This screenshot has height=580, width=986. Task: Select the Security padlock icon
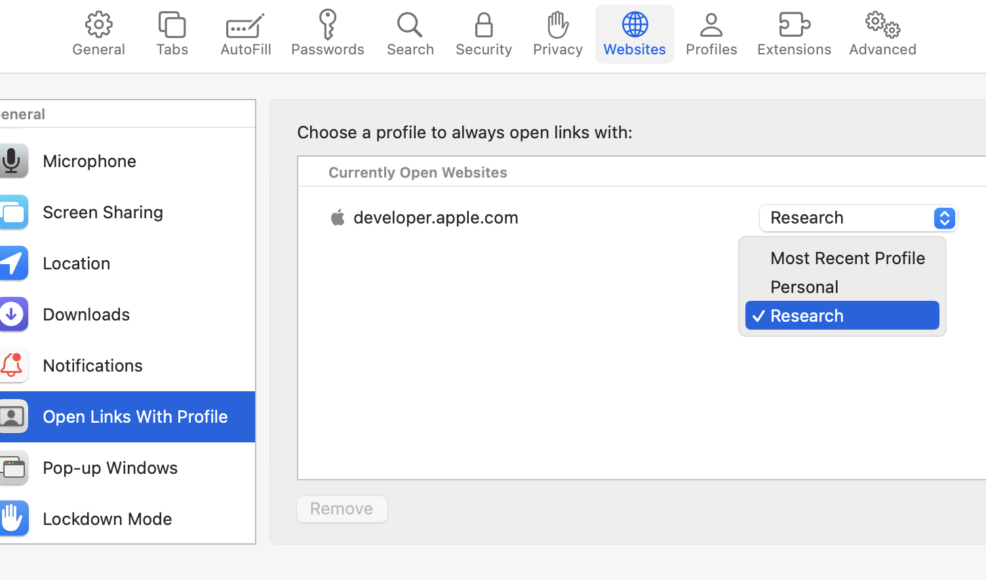[x=484, y=25]
